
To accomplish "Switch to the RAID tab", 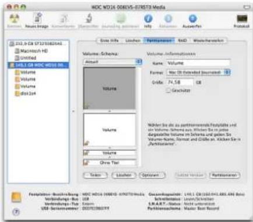I will [x=182, y=41].
